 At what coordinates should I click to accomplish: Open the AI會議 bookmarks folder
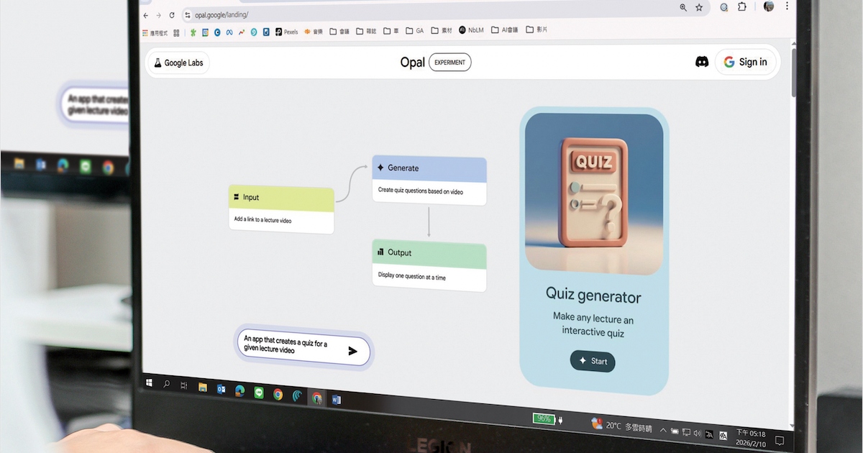click(506, 30)
